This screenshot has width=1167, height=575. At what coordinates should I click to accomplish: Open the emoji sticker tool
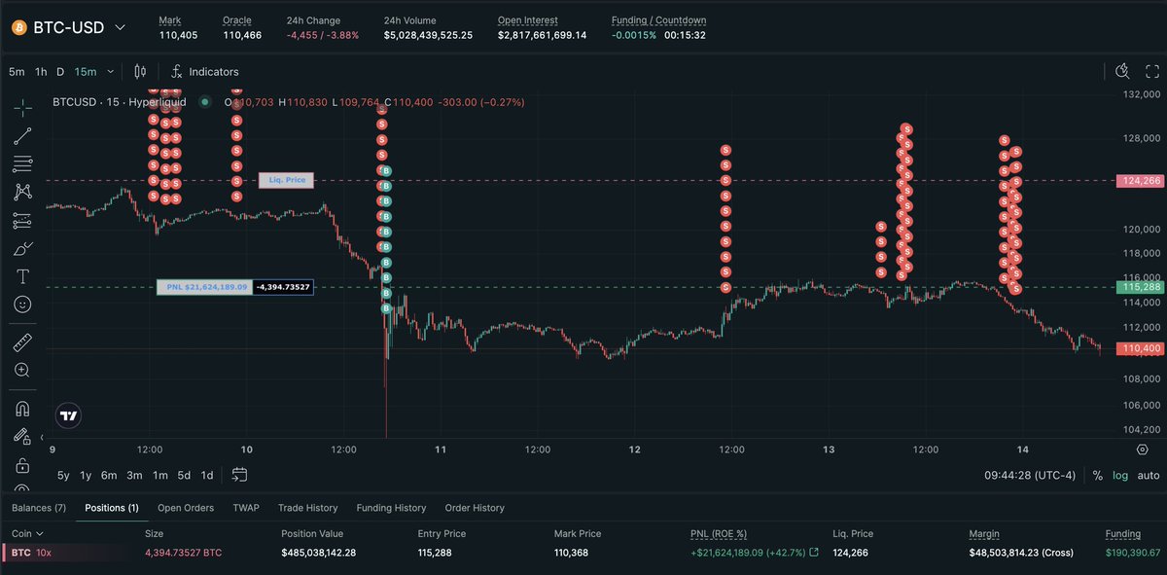pos(22,305)
